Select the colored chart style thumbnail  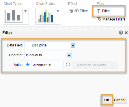(46, 16)
